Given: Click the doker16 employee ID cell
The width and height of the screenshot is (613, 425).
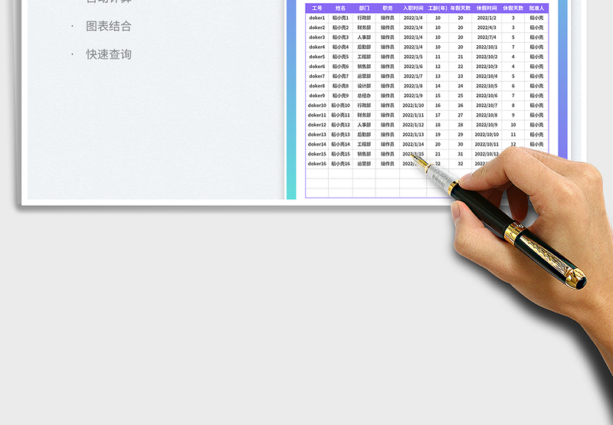Looking at the screenshot, I should pos(316,164).
